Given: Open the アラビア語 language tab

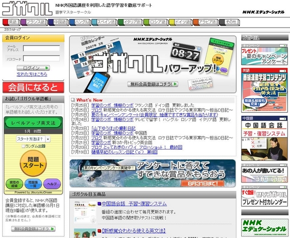Looking at the screenshot, I should (205, 22).
